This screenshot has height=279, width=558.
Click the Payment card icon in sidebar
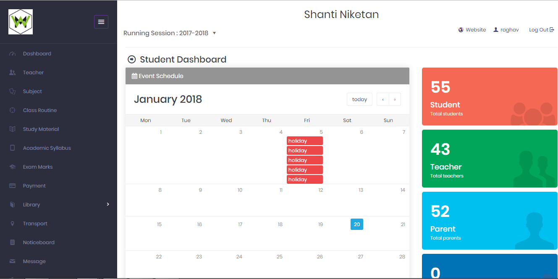pyautogui.click(x=13, y=186)
